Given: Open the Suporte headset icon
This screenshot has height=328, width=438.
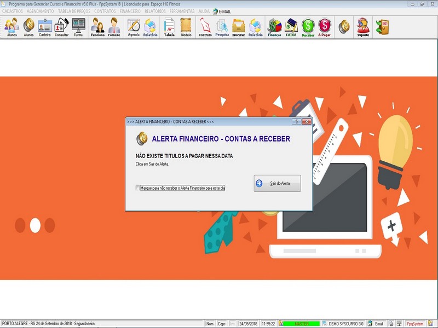Looking at the screenshot, I should tap(363, 27).
